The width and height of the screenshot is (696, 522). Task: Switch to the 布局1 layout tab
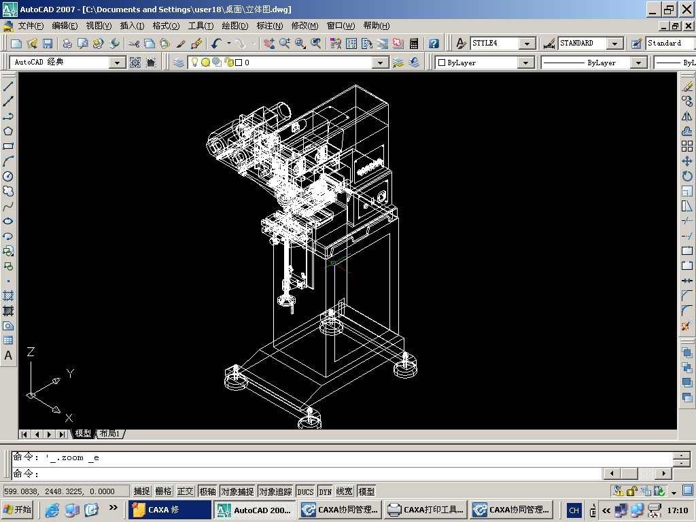(x=109, y=433)
